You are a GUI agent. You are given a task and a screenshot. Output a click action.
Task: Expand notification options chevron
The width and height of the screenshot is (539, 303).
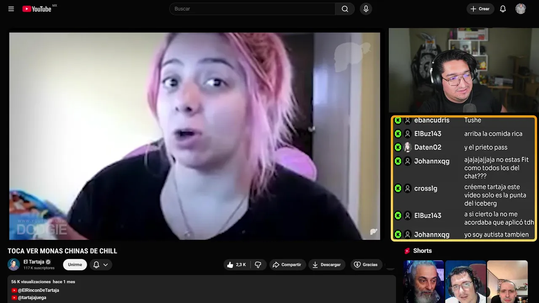[106, 265]
